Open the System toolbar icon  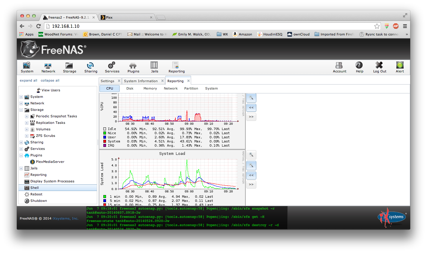coord(27,67)
